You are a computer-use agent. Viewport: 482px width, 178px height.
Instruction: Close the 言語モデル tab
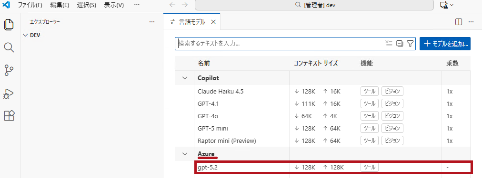(214, 22)
